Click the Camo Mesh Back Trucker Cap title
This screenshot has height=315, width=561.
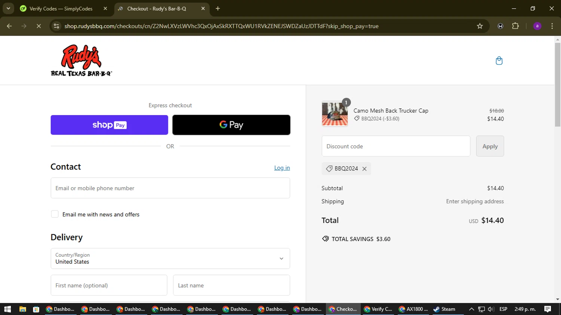pyautogui.click(x=391, y=111)
